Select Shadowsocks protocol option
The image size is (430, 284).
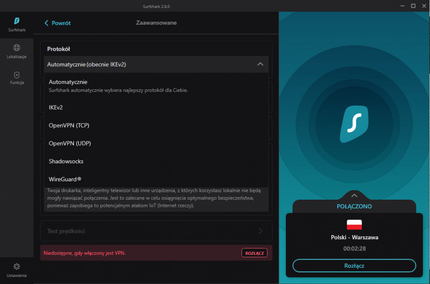pos(156,162)
